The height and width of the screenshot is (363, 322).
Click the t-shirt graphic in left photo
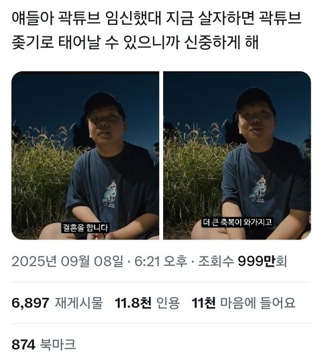pyautogui.click(x=109, y=194)
